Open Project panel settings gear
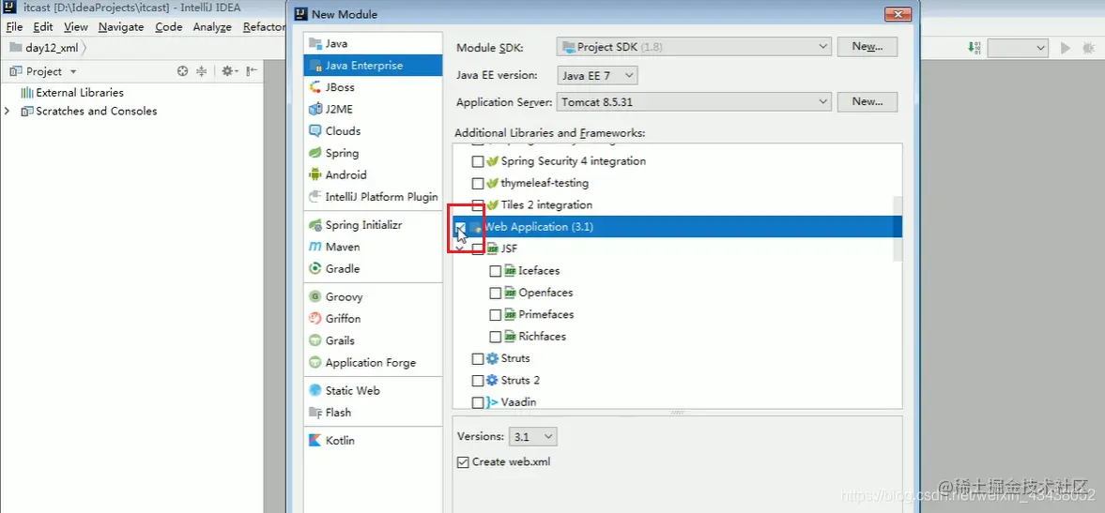The image size is (1105, 513). click(229, 71)
